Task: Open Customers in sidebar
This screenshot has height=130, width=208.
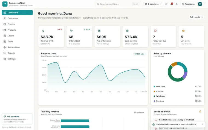Action: point(17,18)
